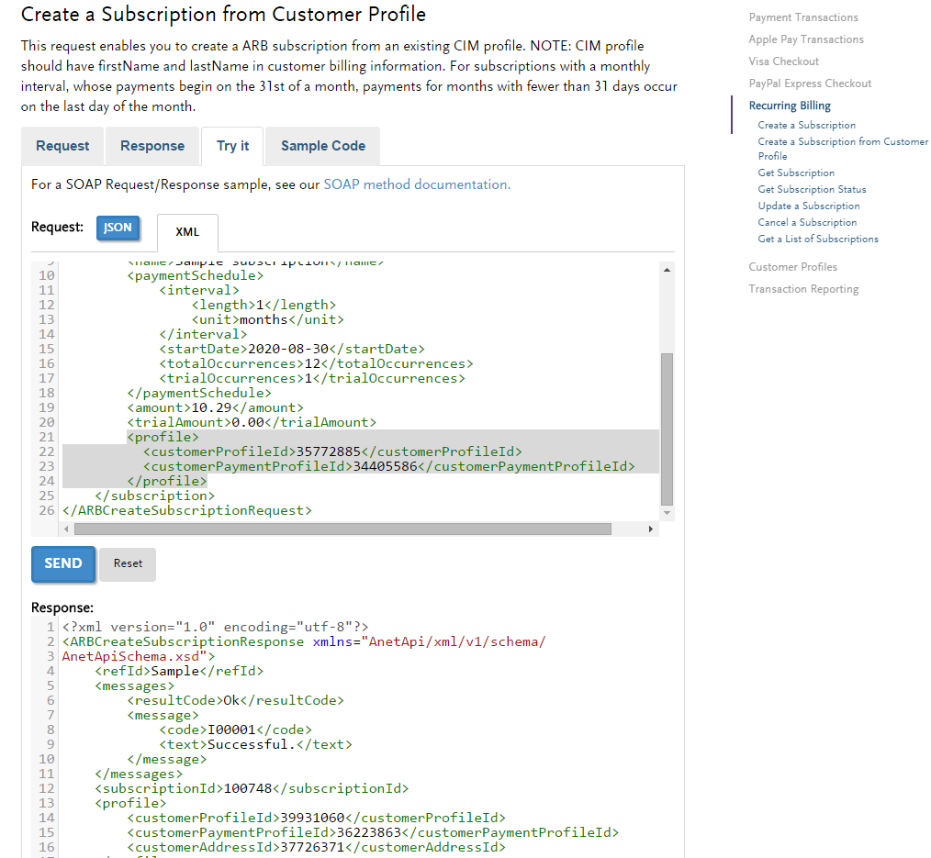Reset the request editor
Image resolution: width=931 pixels, height=858 pixels.
coord(128,563)
